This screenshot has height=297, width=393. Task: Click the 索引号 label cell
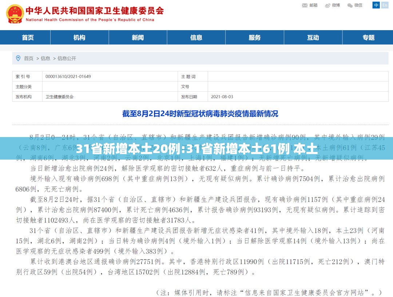(x=27, y=76)
